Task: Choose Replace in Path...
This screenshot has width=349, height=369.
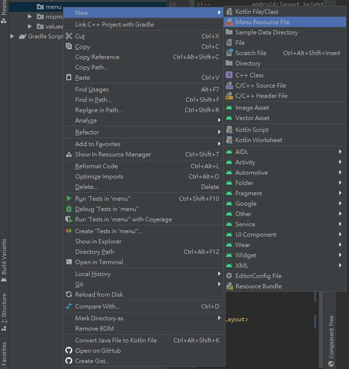Action: pos(144,110)
